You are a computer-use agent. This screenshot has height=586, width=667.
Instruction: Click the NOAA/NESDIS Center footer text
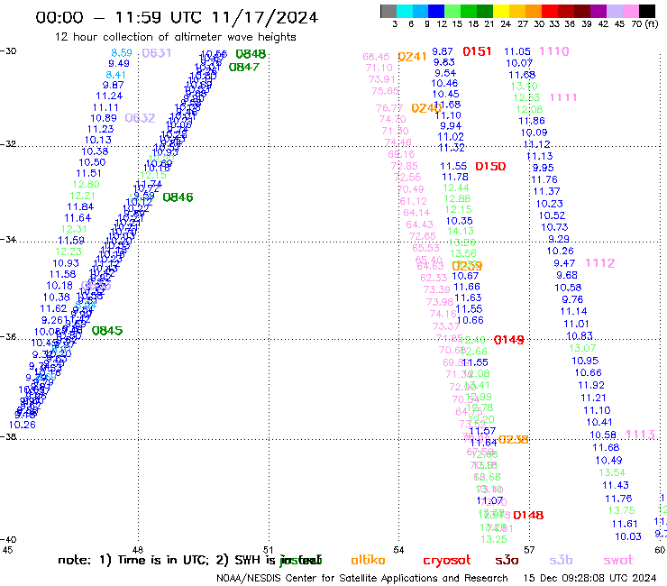click(x=362, y=578)
